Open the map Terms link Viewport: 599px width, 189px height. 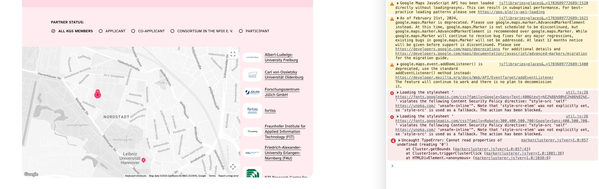(212, 176)
